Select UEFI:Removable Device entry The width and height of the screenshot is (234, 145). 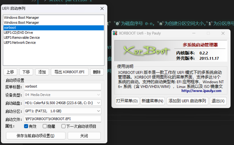pyautogui.click(x=54, y=37)
